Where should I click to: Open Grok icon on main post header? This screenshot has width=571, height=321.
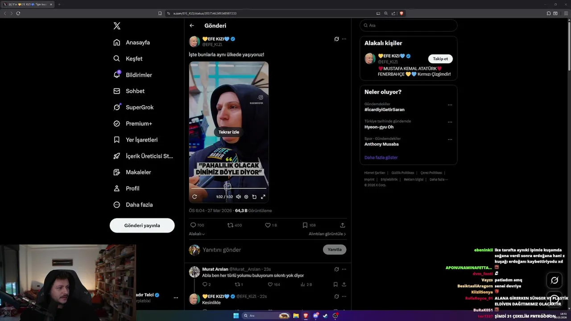pyautogui.click(x=336, y=39)
